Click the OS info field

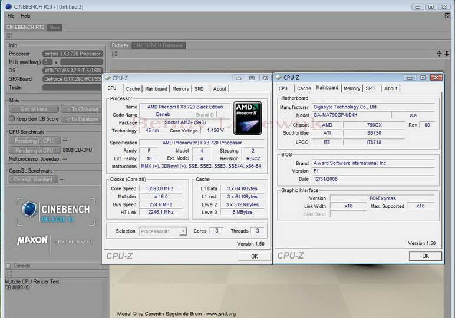pyautogui.click(x=72, y=71)
